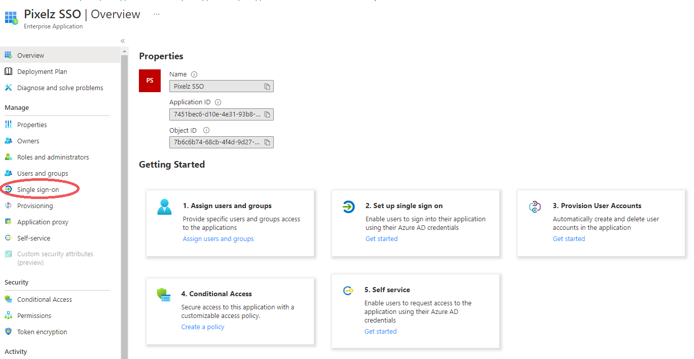Viewport: 694px width, 359px height.
Task: Click Get started under Provision User Accounts
Action: coord(569,239)
